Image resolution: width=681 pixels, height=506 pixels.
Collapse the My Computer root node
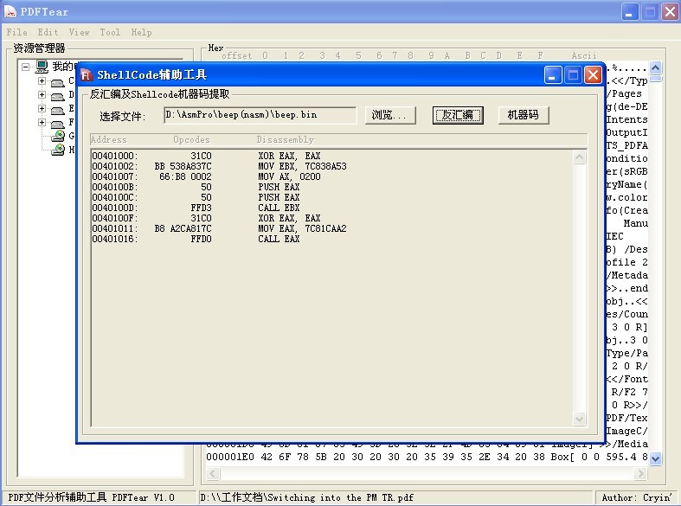[x=26, y=67]
